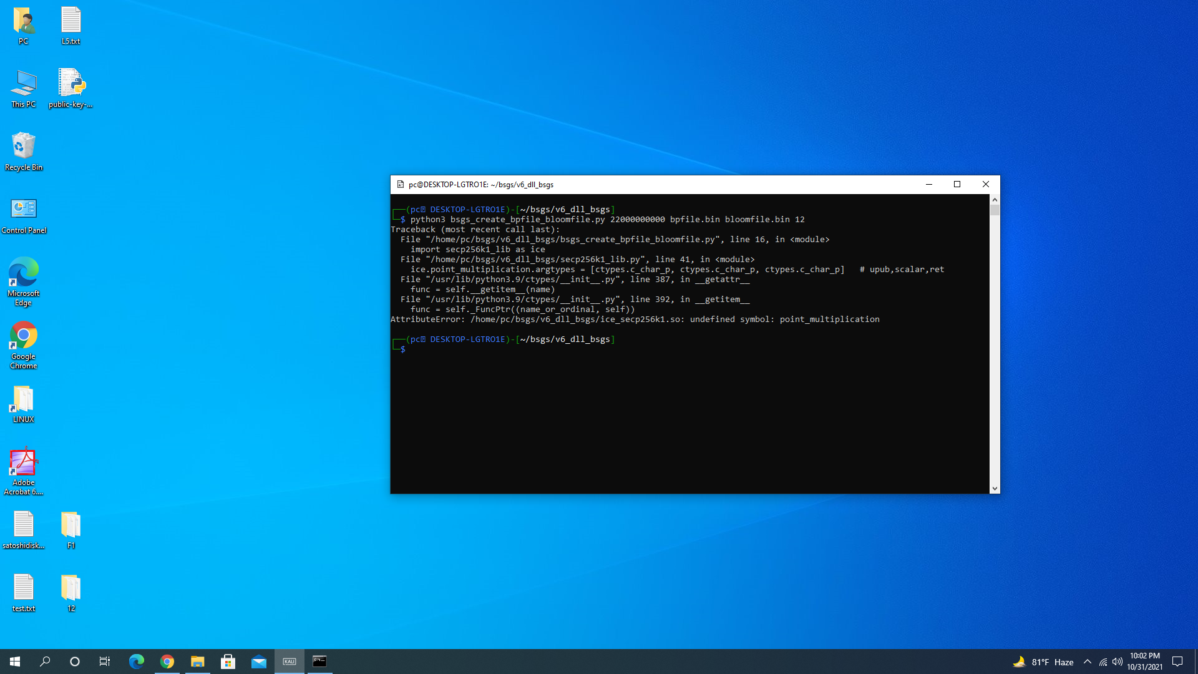Open the Action Center notifications

1177,662
